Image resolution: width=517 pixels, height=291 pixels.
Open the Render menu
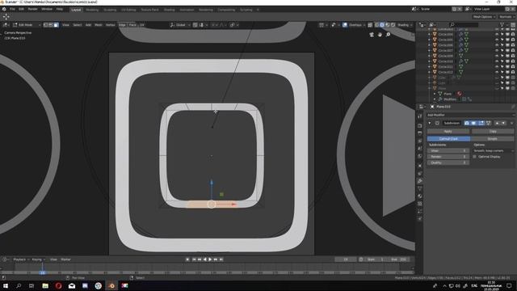(32, 9)
